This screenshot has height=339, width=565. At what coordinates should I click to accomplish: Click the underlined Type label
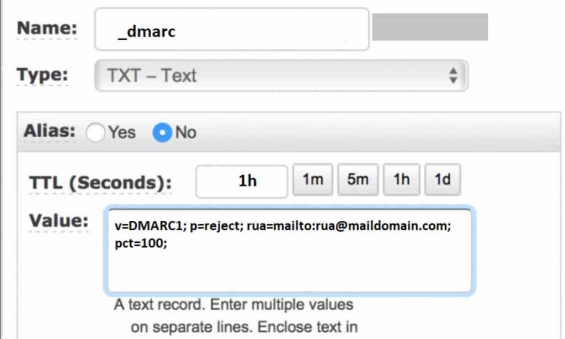(x=42, y=75)
